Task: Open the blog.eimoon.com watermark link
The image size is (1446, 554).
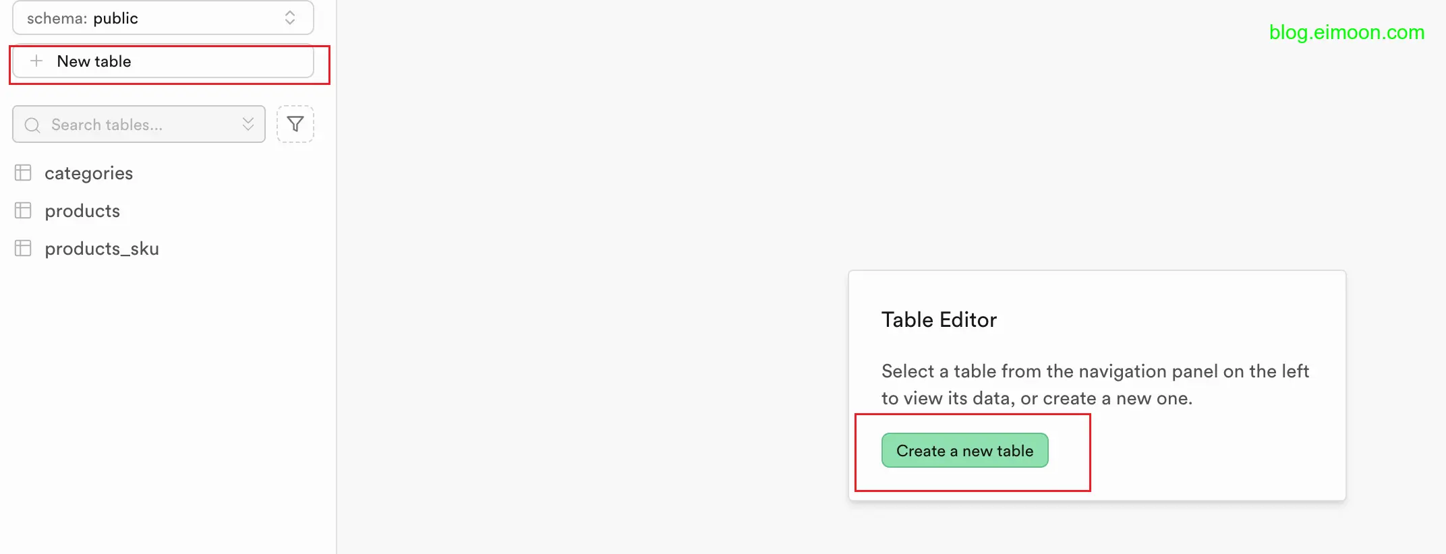Action: point(1346,32)
